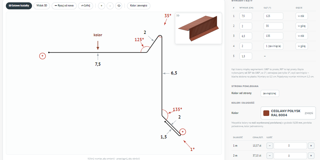This screenshot has width=320, height=160.
Task: Click Rysuj od nowa to redraw
Action: (64, 6)
